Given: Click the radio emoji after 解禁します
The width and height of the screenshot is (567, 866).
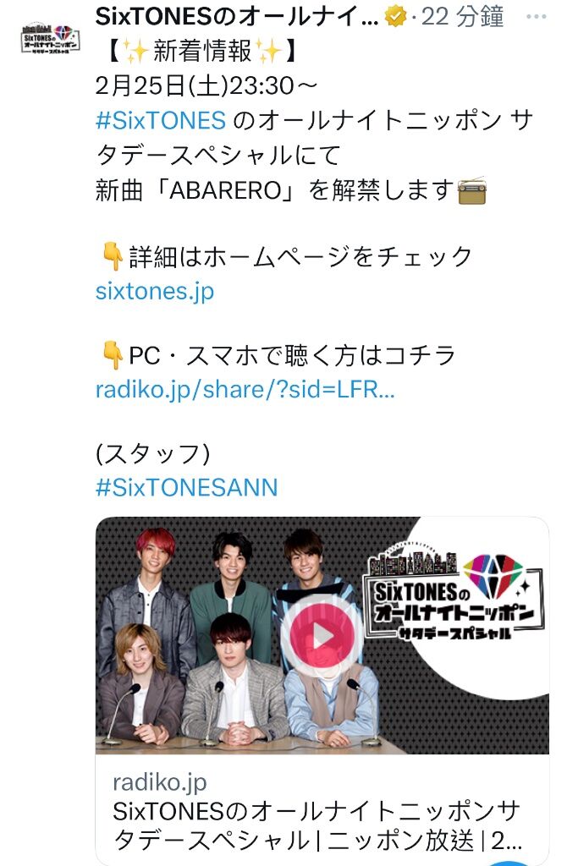Looking at the screenshot, I should click(x=472, y=191).
